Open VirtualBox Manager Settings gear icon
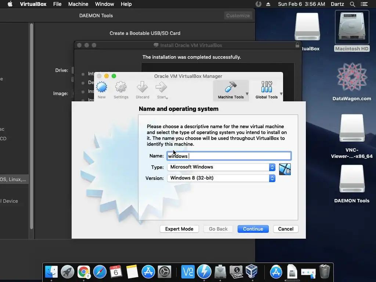Screen dimensions: 376x282 [120, 87]
